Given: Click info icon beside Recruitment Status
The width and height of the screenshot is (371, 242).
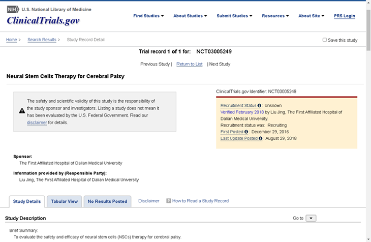Looking at the screenshot, I should [x=259, y=106].
